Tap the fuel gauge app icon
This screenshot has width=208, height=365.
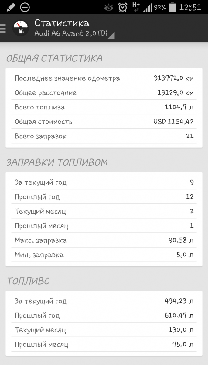(20, 28)
